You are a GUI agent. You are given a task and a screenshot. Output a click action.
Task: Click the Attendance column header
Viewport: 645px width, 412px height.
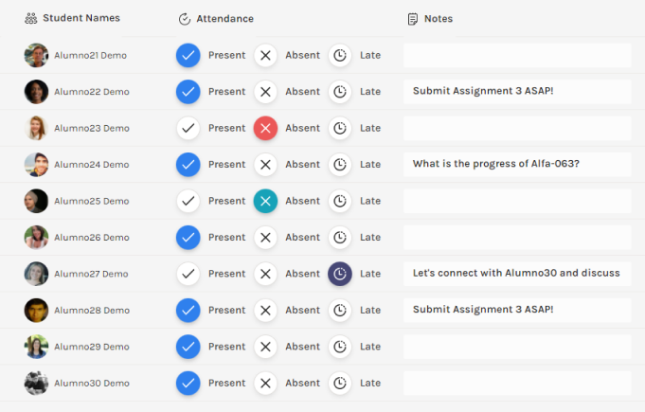tap(224, 19)
